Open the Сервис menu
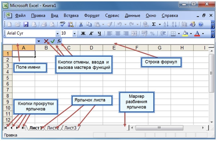Screen dimensions: 217x141 click(x=112, y=16)
